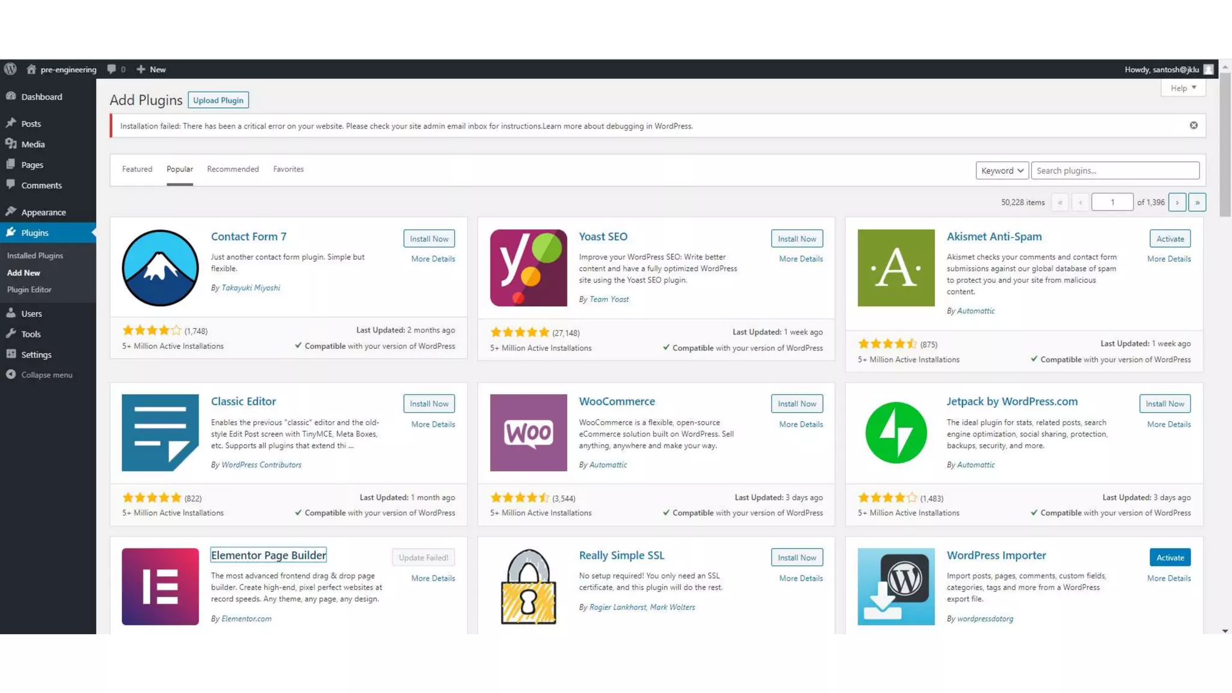This screenshot has width=1232, height=693.
Task: Click the WordPress logo in admin bar
Action: 10,69
